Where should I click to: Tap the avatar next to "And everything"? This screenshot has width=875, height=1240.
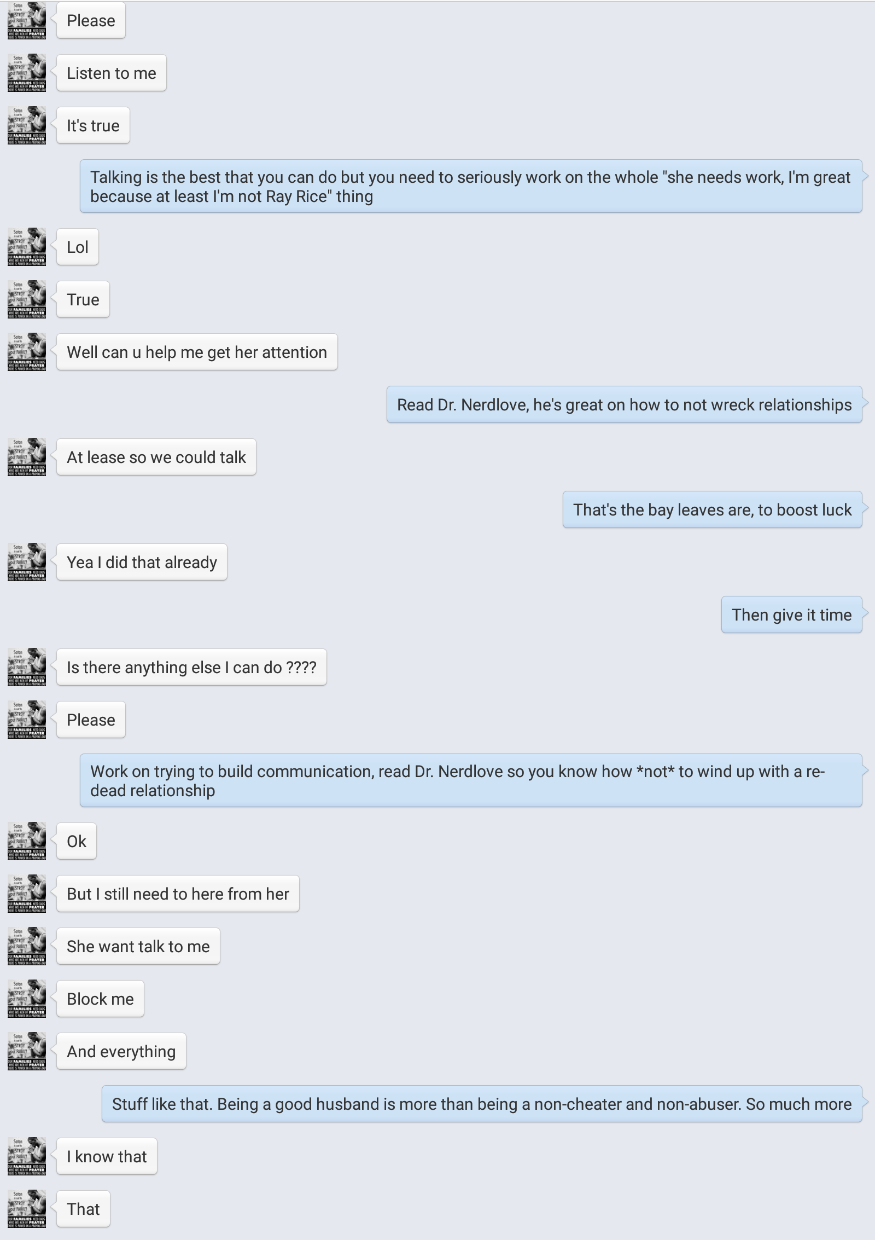(x=27, y=1051)
